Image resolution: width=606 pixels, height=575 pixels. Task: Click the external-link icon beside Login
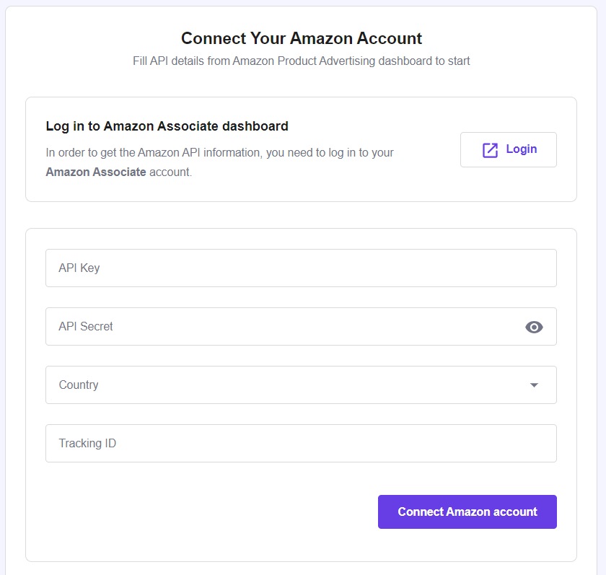[490, 150]
